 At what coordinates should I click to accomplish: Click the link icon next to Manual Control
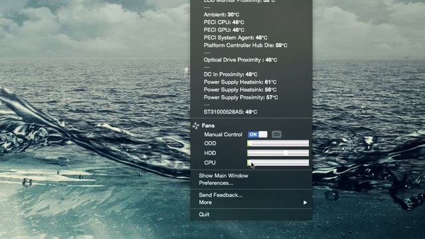coord(276,134)
